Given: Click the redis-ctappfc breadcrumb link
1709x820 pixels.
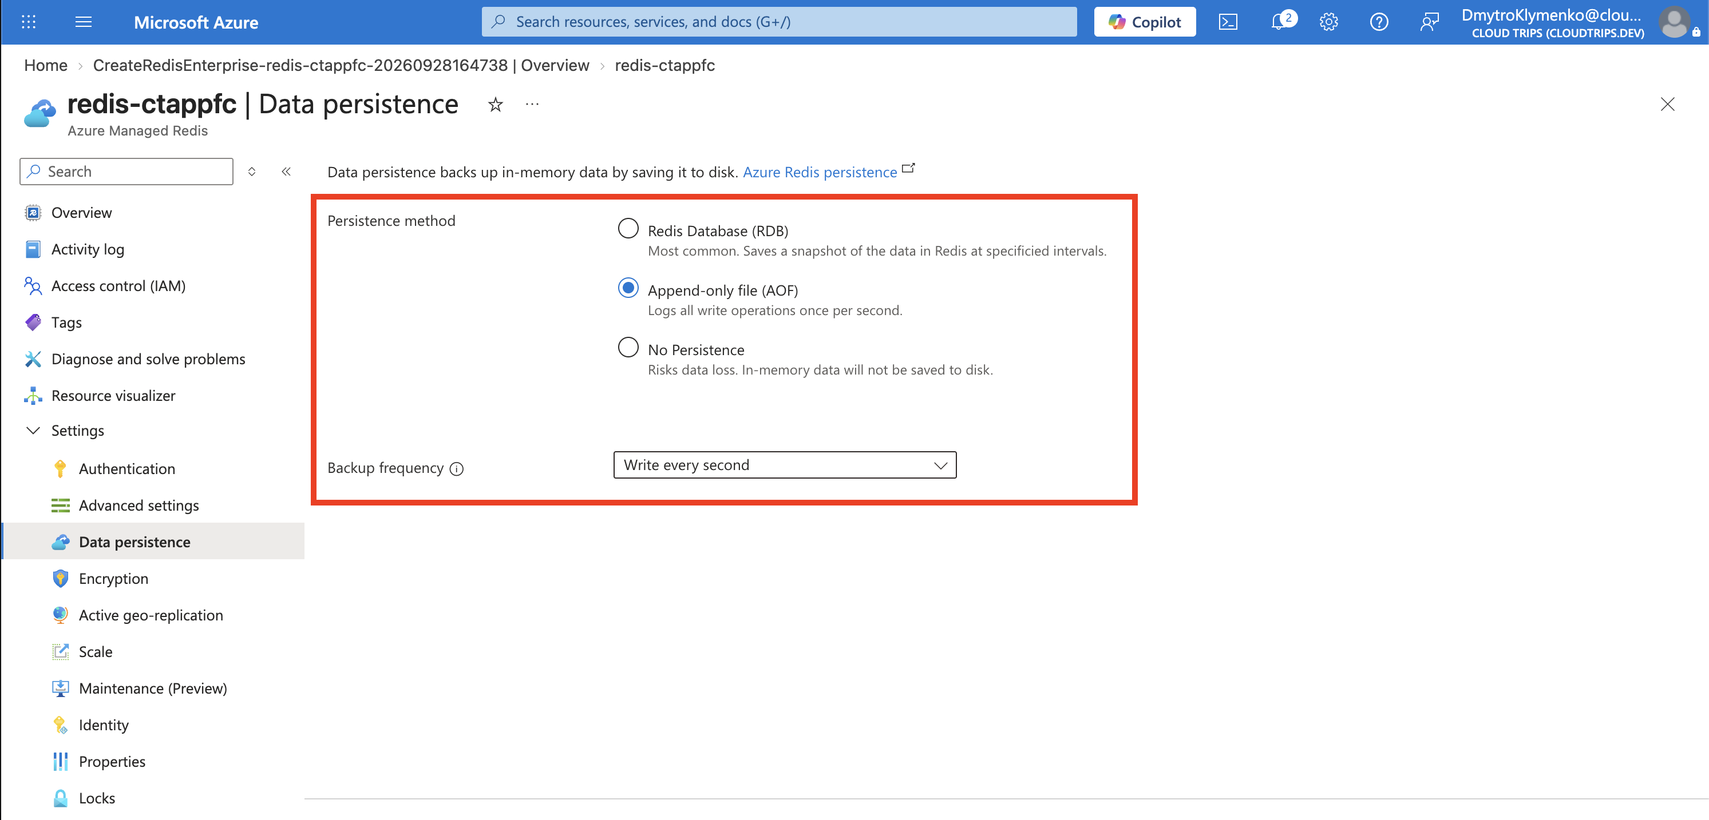Looking at the screenshot, I should point(664,65).
